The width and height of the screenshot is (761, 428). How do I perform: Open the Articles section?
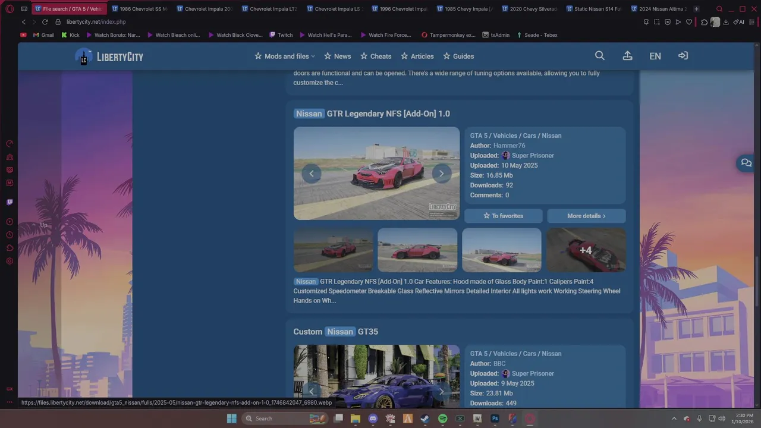(417, 56)
